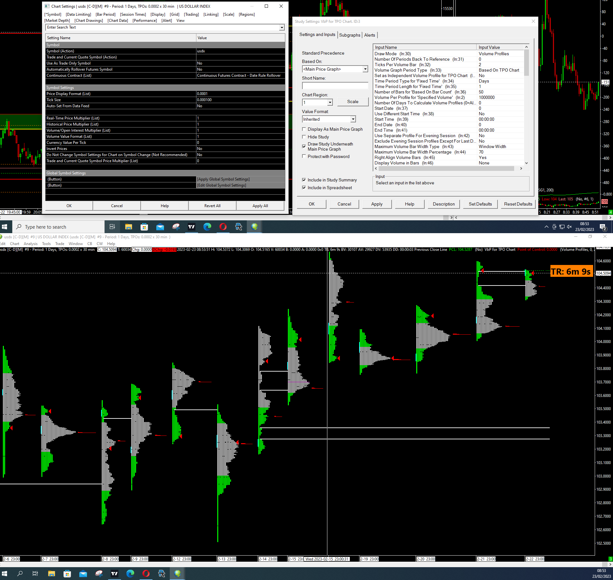Click the '2-21 23:00' date label on chart
613x580 pixels.
coord(486,559)
